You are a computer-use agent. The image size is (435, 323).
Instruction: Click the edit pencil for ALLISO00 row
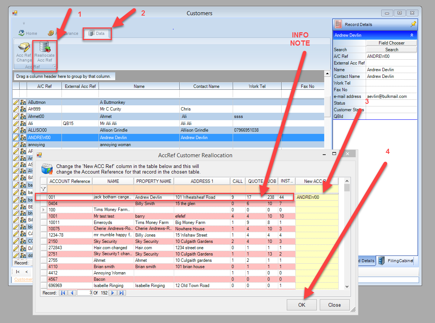point(16,130)
